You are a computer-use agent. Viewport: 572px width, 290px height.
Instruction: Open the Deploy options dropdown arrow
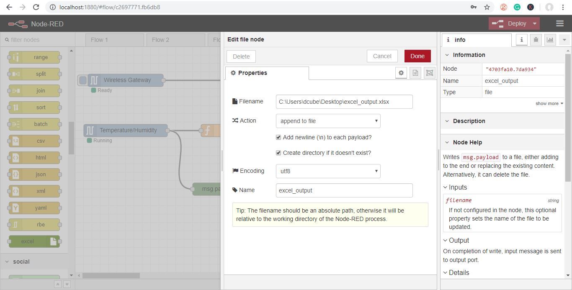pos(535,23)
